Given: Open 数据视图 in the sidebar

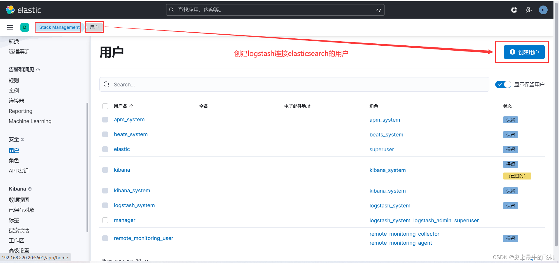Looking at the screenshot, I should tap(19, 200).
